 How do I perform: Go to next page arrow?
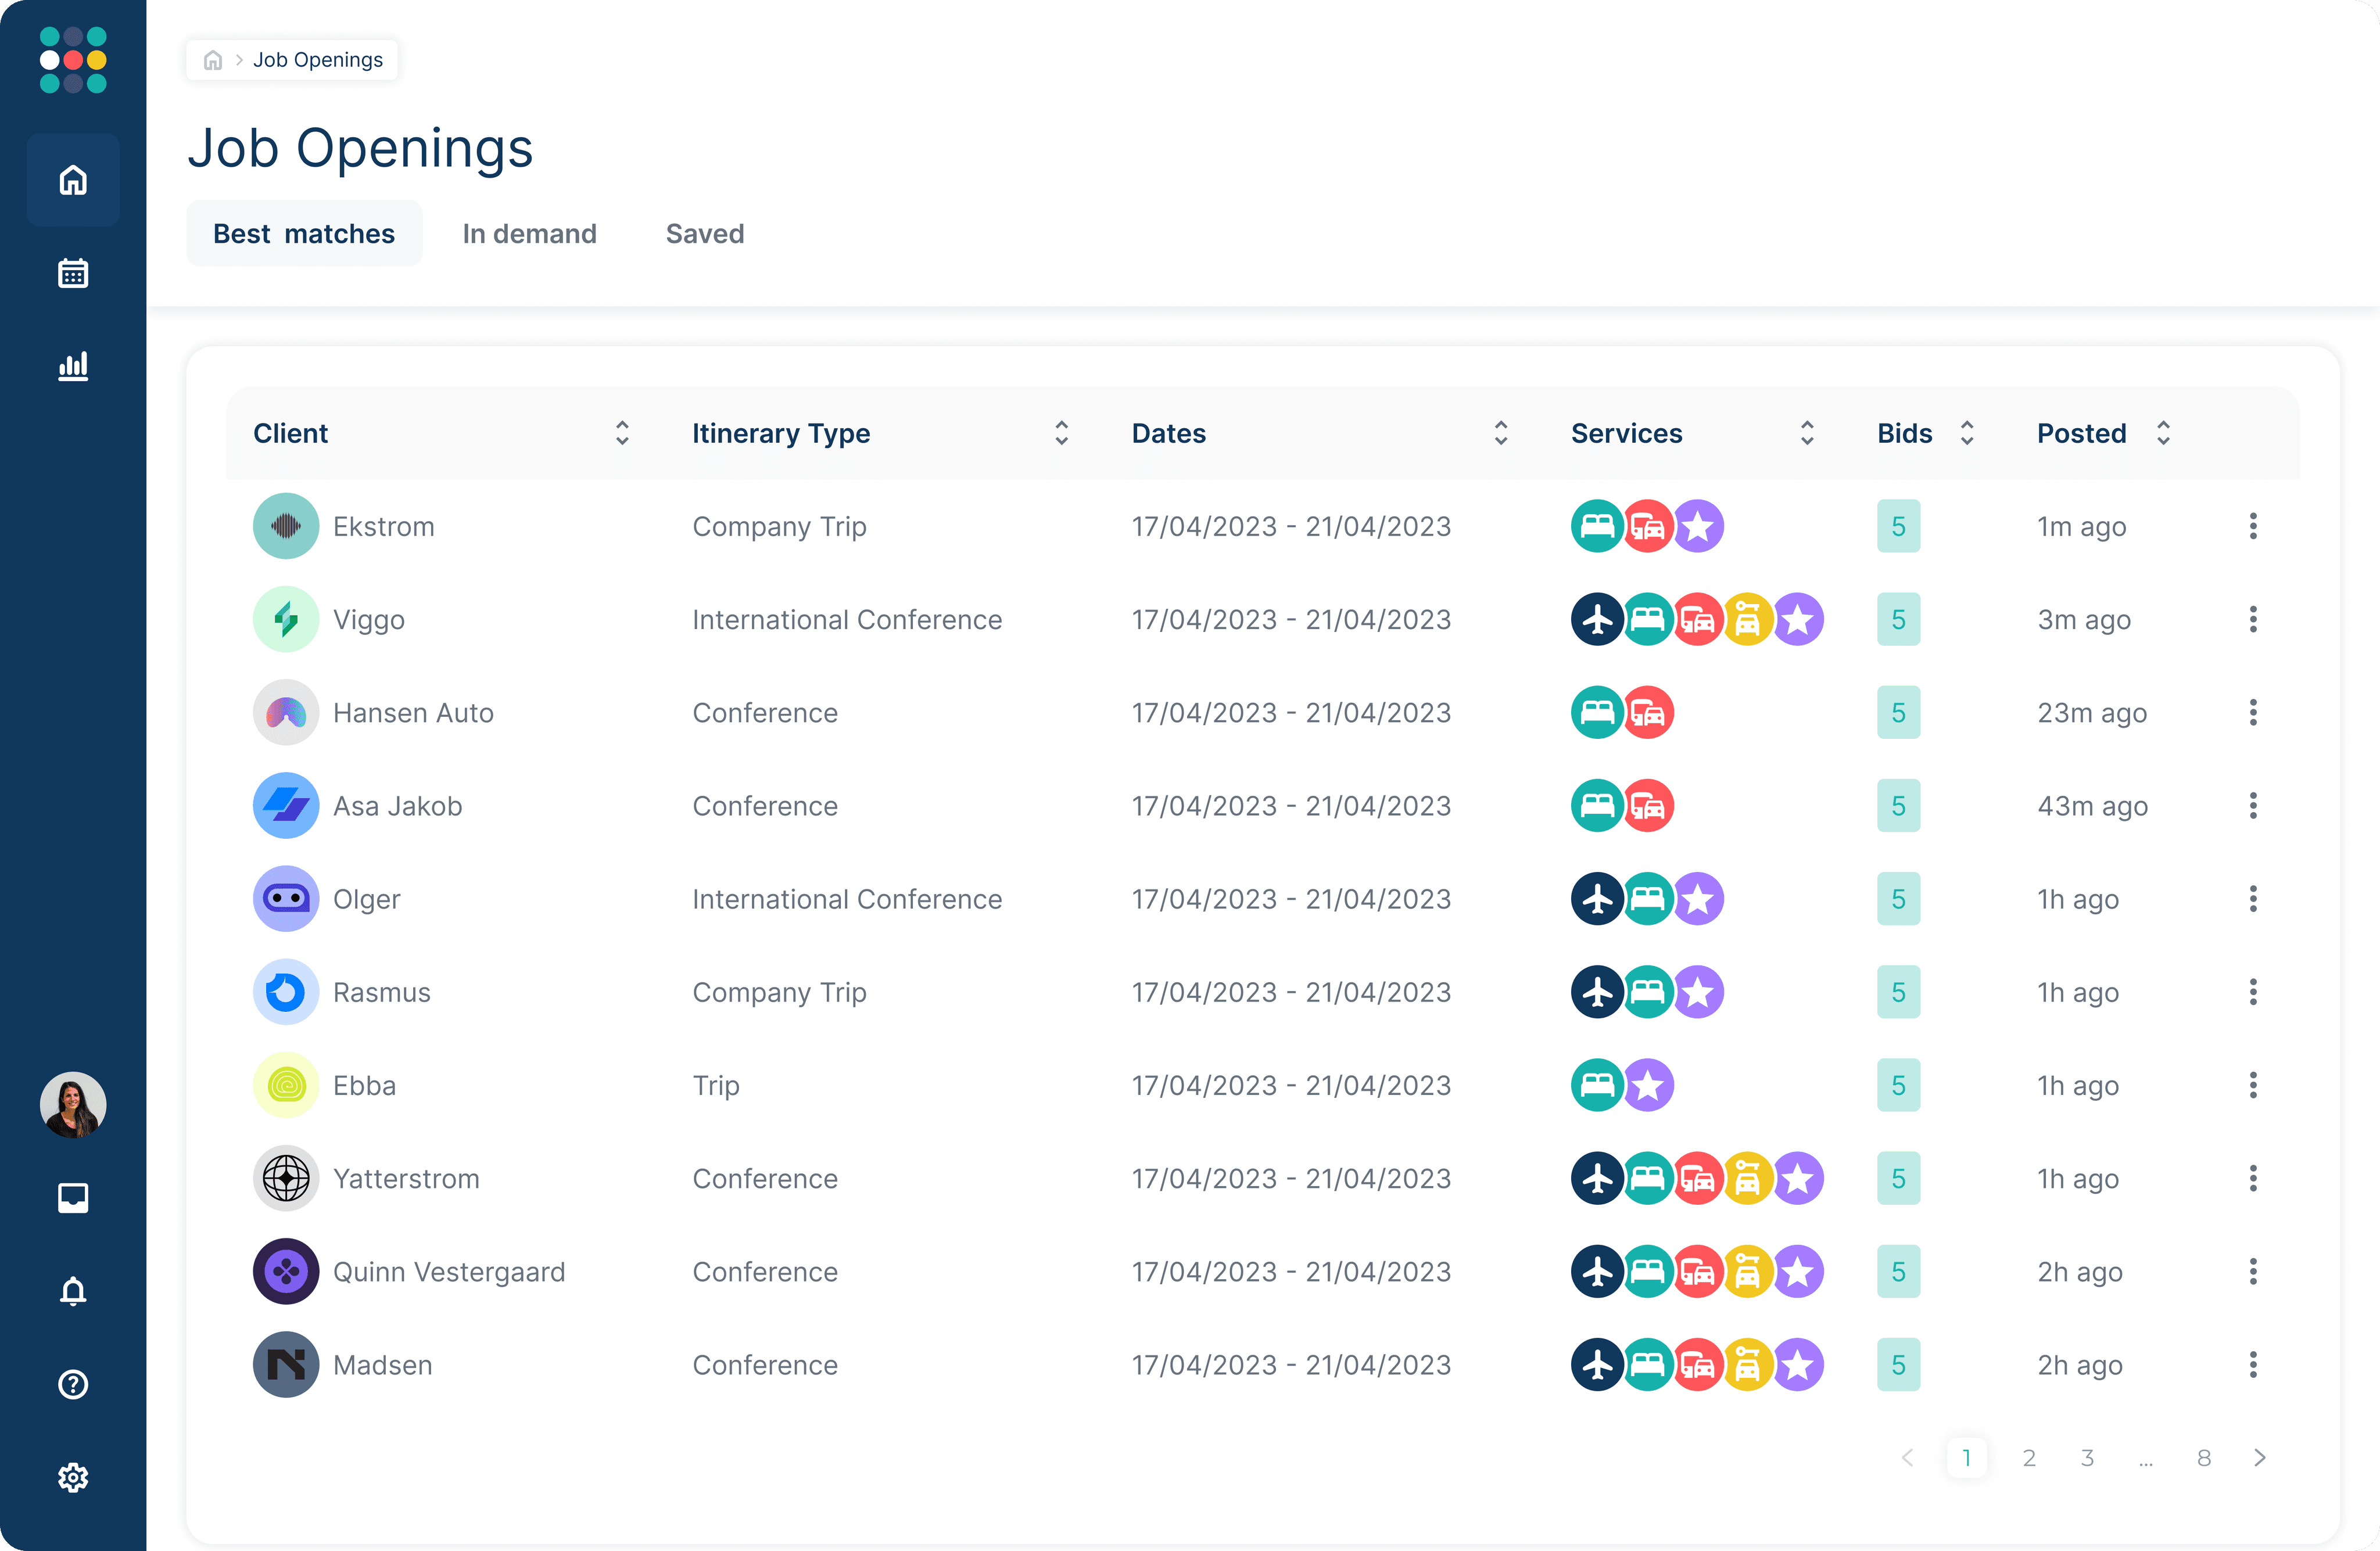coord(2260,1458)
